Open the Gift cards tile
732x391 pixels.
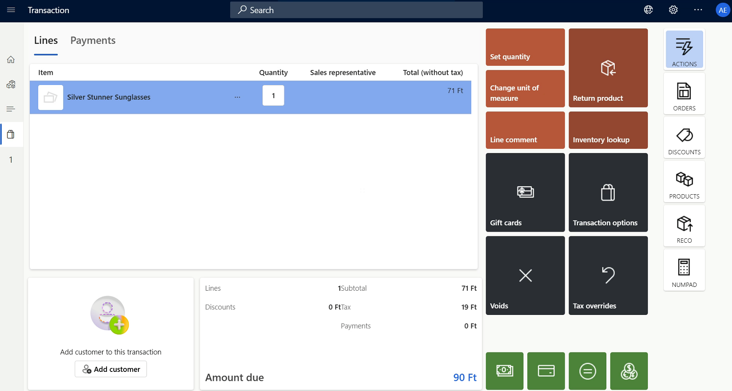coord(525,193)
